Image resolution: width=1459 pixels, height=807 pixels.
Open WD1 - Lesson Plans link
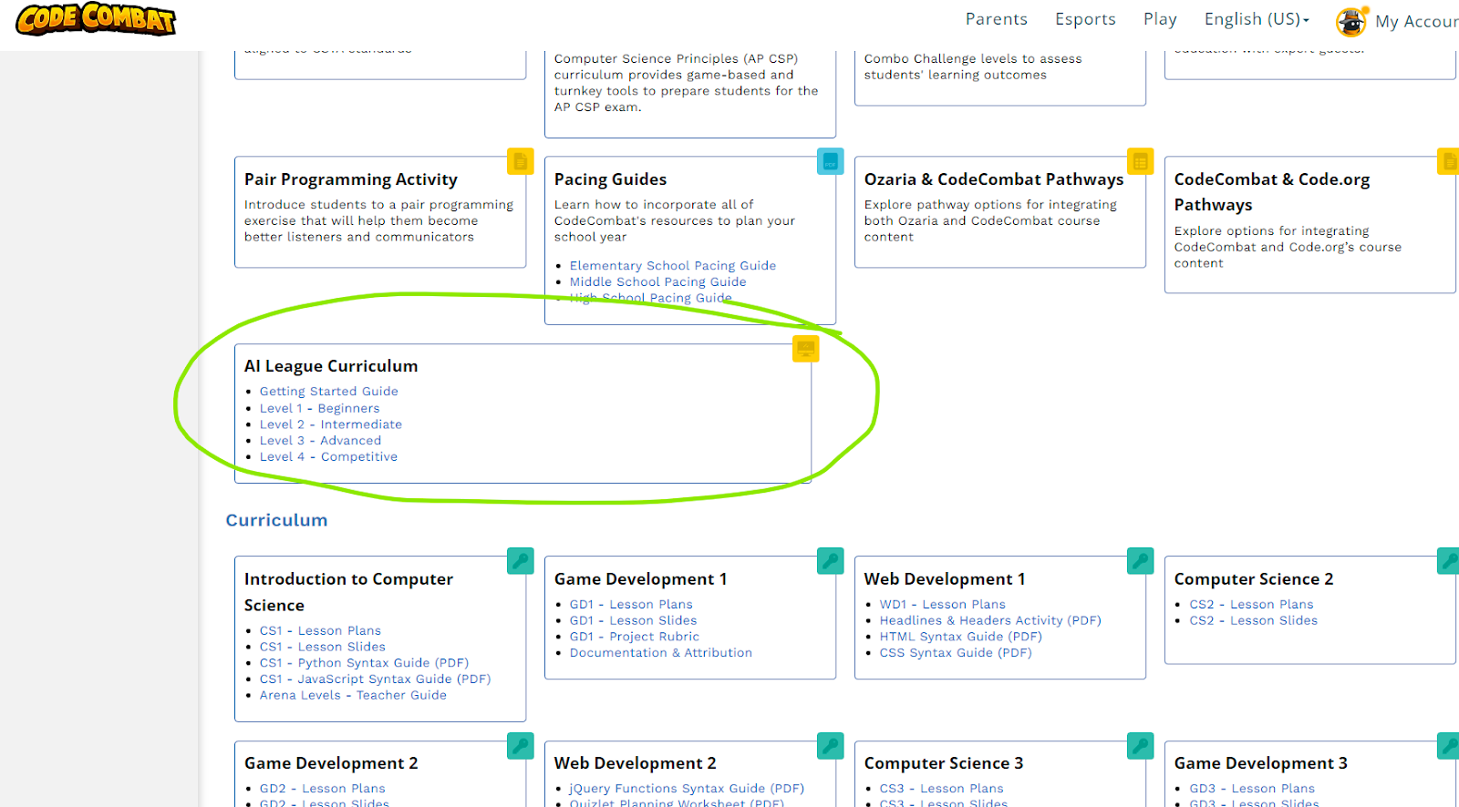[x=942, y=605]
